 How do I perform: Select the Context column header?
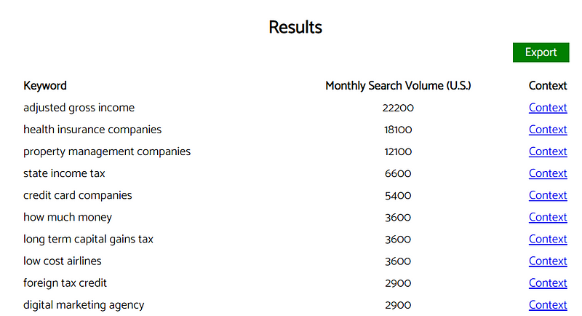(548, 86)
